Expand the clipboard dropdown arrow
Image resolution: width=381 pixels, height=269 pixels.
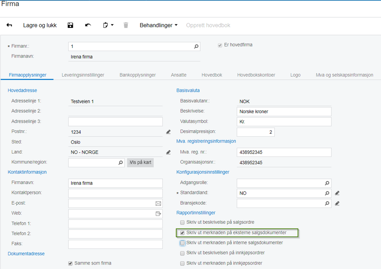click(112, 25)
